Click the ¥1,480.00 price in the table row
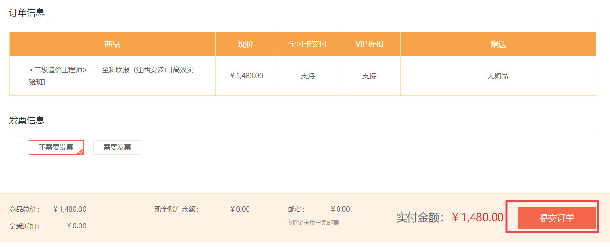Image resolution: width=610 pixels, height=247 pixels. point(247,76)
